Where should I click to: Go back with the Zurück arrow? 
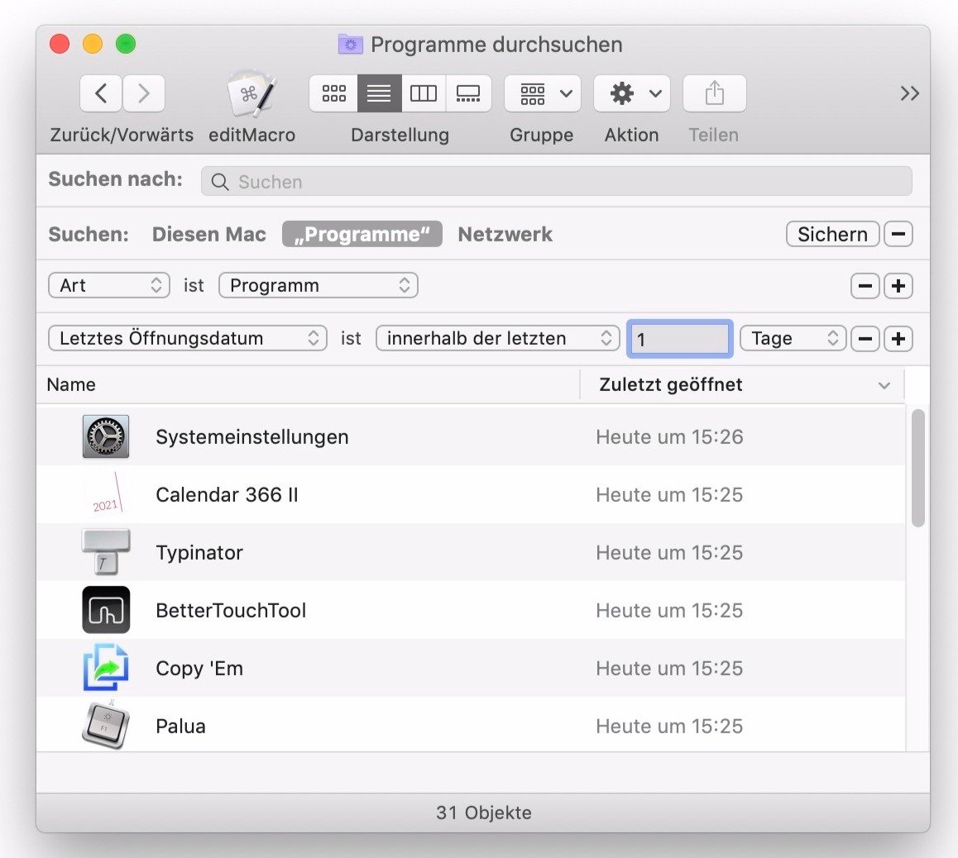pyautogui.click(x=101, y=93)
